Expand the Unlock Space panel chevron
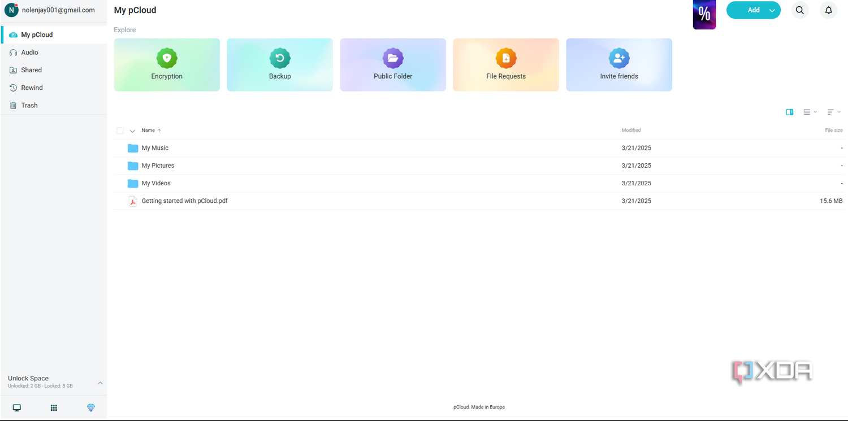 [100, 383]
